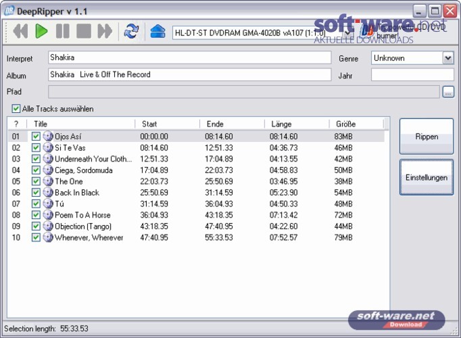Click the CD icon of Poem To A Horse
461x338 pixels.
(48, 214)
